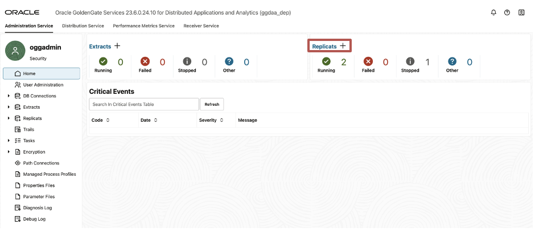
Task: Click the Extracts Stopped info icon
Action: click(187, 61)
